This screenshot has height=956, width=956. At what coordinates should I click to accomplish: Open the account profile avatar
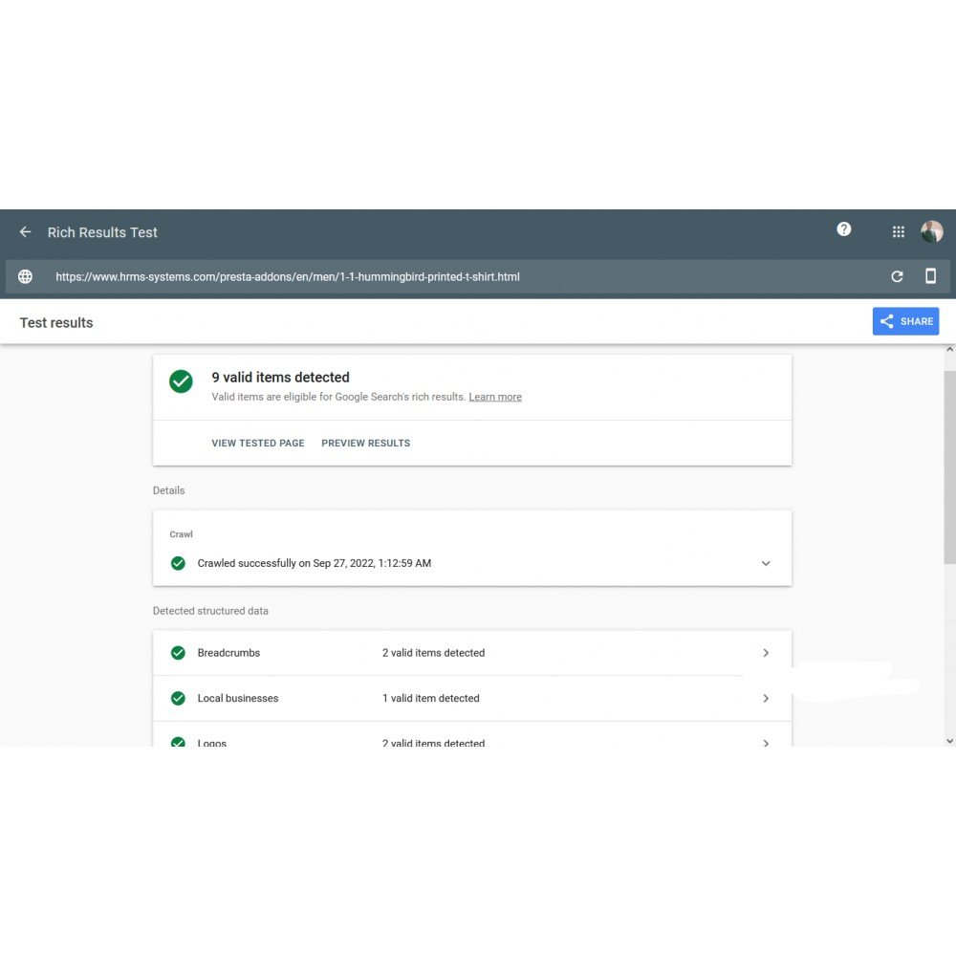click(931, 231)
